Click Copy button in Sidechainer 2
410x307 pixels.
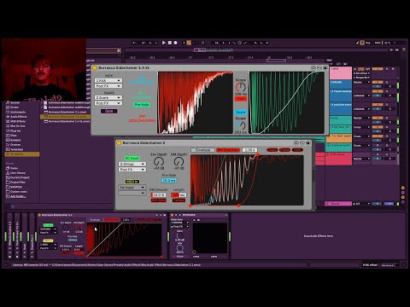tap(272, 150)
